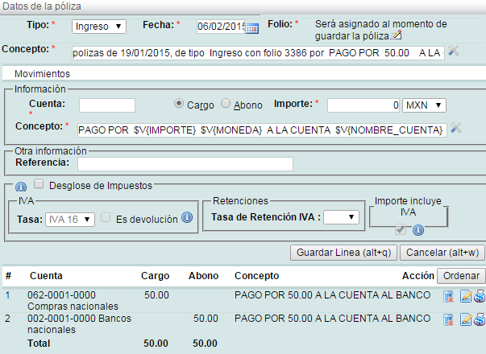Click info icon next to Es devolución
Image resolution: width=486 pixels, height=354 pixels.
click(186, 217)
